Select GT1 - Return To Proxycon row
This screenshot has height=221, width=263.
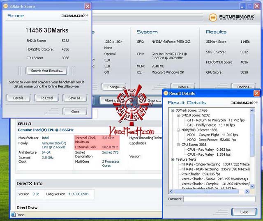pyautogui.click(x=216, y=120)
